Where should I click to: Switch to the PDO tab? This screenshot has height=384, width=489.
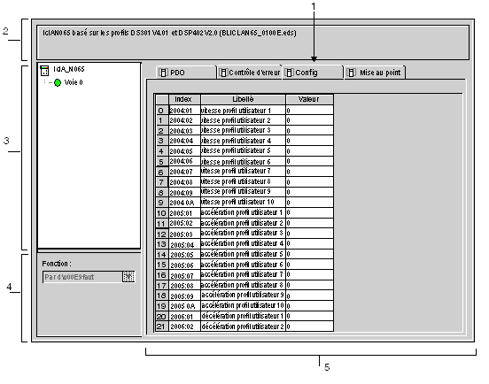(x=185, y=73)
